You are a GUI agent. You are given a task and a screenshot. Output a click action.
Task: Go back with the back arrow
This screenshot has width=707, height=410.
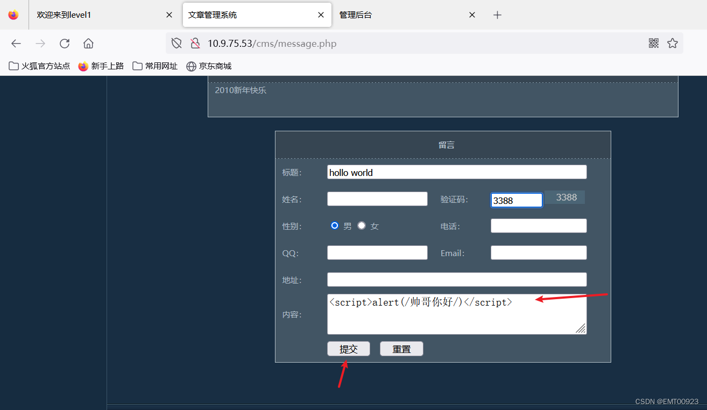(x=16, y=44)
